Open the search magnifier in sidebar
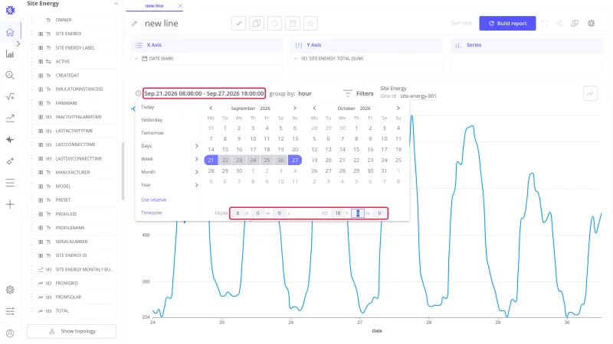 tap(10, 75)
